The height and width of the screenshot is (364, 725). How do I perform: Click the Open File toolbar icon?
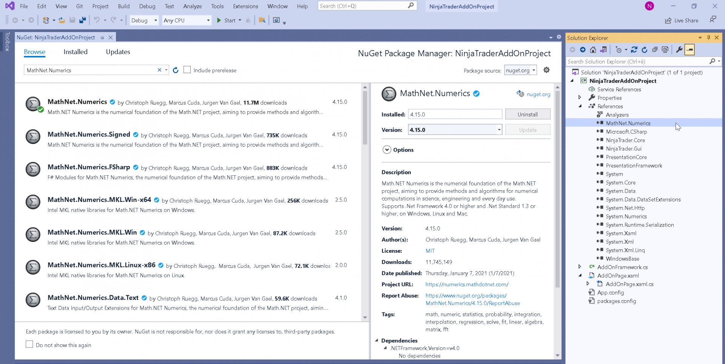click(x=62, y=20)
